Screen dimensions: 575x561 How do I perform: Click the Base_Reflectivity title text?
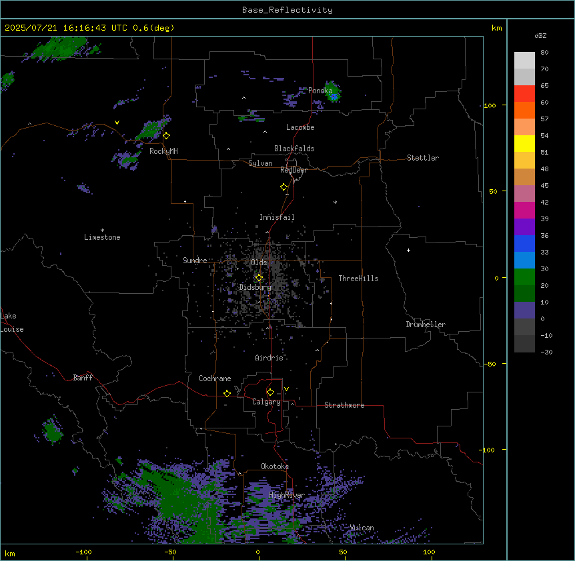pyautogui.click(x=287, y=10)
